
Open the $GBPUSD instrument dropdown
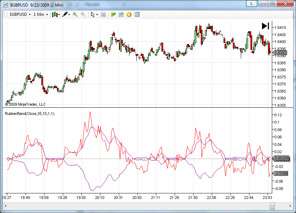[x=20, y=14]
